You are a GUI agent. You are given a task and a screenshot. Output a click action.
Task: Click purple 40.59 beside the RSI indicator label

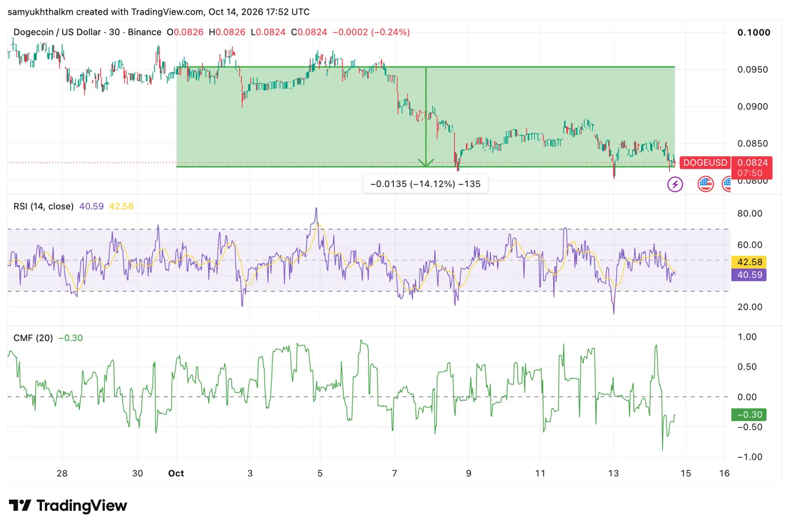click(x=90, y=206)
